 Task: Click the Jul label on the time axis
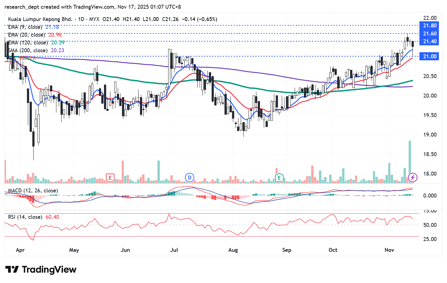pos(174,250)
